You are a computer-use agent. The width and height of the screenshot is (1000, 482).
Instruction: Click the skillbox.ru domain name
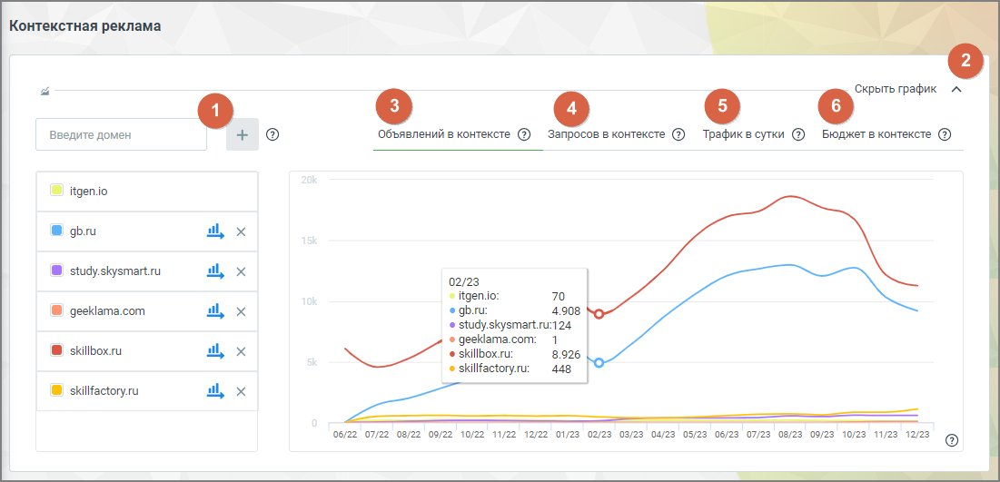tap(95, 350)
